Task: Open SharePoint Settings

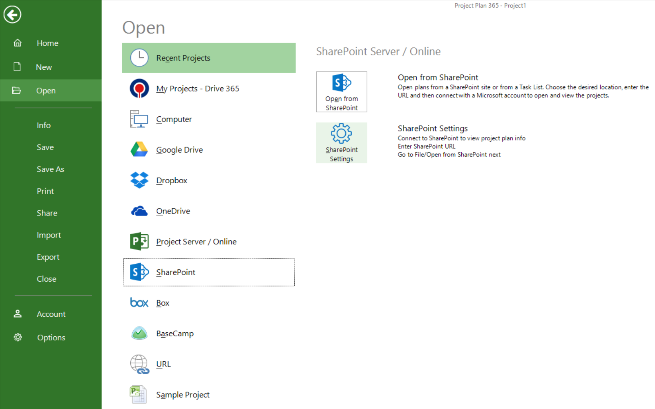Action: (341, 142)
